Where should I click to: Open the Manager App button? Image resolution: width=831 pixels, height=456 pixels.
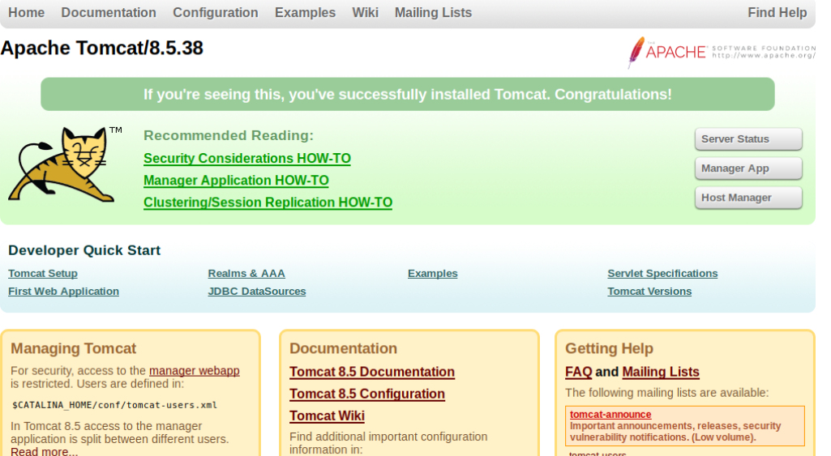tap(748, 168)
